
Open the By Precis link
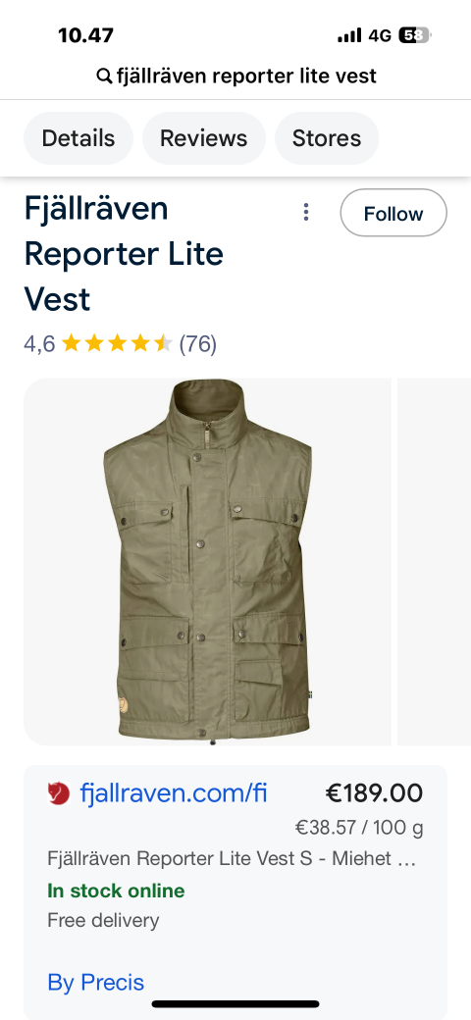95,983
